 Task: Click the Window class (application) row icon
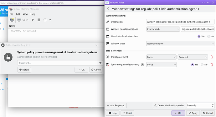pos(108,29)
